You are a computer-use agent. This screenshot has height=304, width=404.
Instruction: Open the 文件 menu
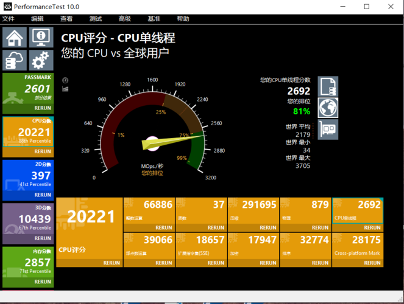tap(8, 19)
